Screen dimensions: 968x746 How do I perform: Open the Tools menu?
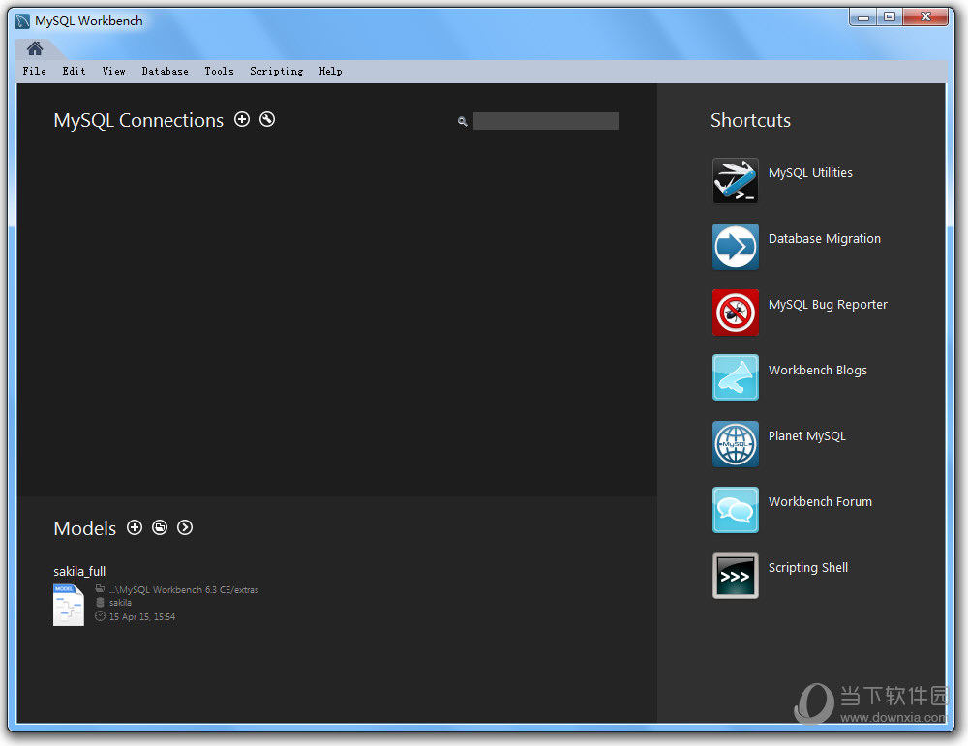[219, 71]
